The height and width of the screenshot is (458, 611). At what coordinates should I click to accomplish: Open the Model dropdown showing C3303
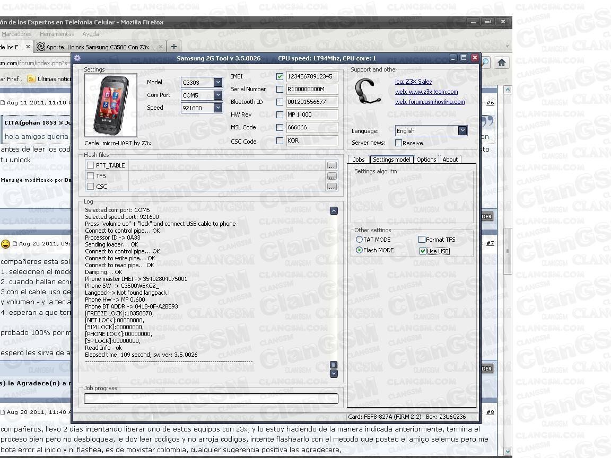point(218,83)
